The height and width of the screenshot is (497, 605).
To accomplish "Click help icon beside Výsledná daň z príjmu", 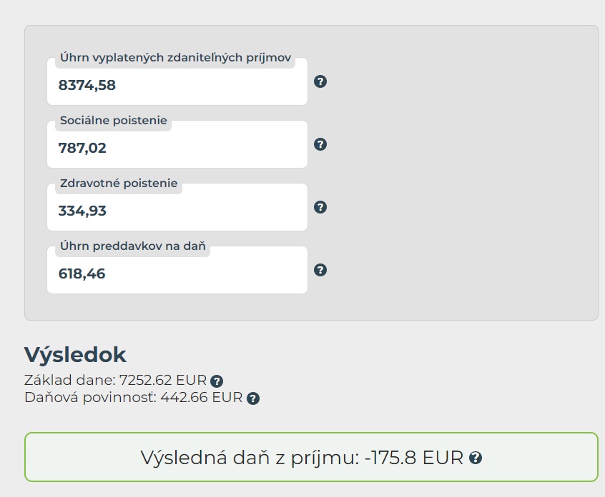I will 475,458.
